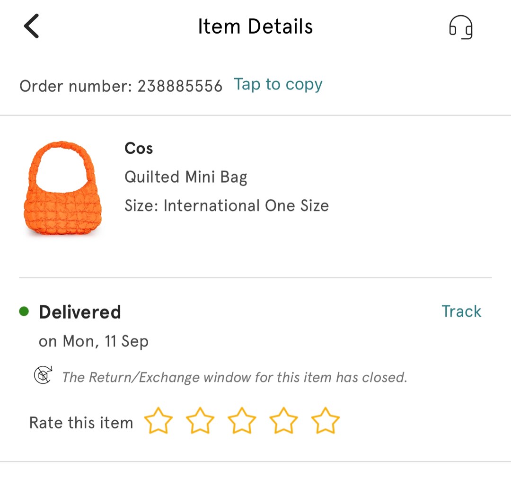Image resolution: width=511 pixels, height=479 pixels.
Task: Rate four stars by clicking the fourth star
Action: coord(283,420)
